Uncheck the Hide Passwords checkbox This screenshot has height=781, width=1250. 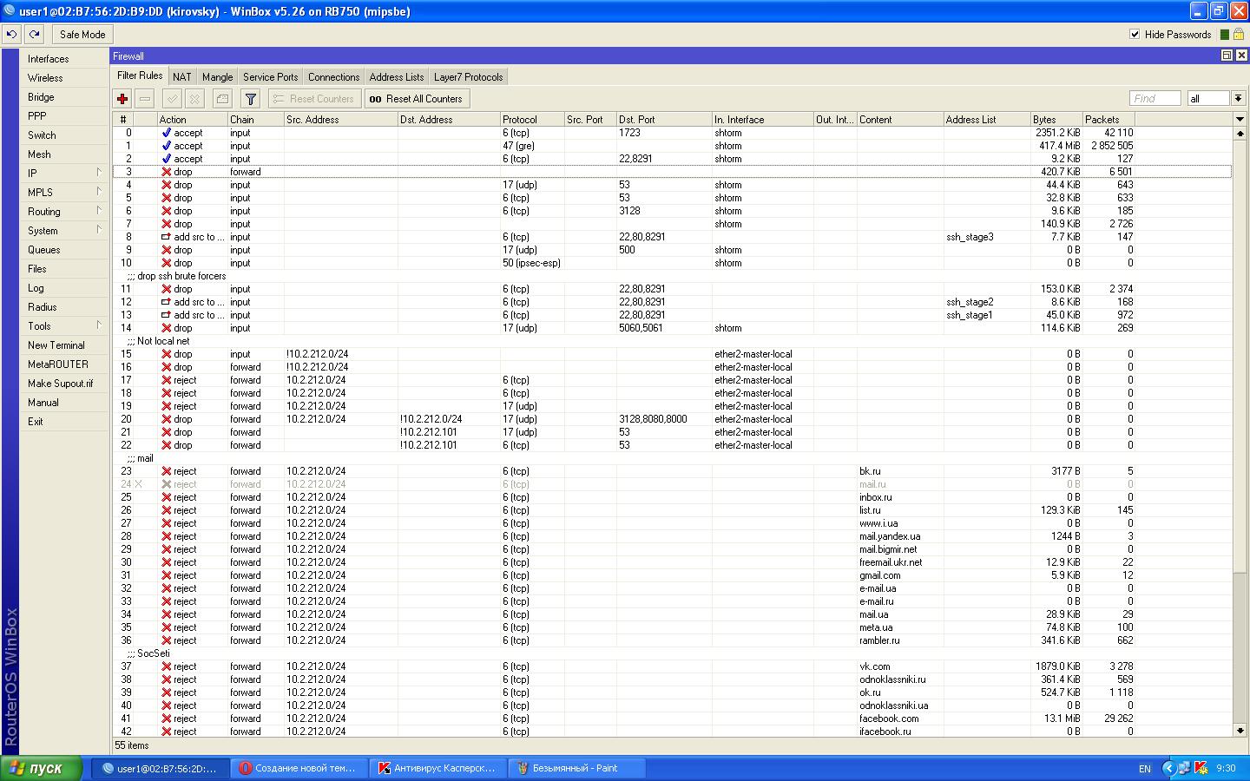click(1135, 35)
